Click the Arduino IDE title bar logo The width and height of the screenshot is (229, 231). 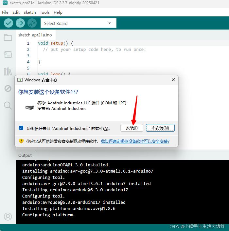(x=5, y=3)
